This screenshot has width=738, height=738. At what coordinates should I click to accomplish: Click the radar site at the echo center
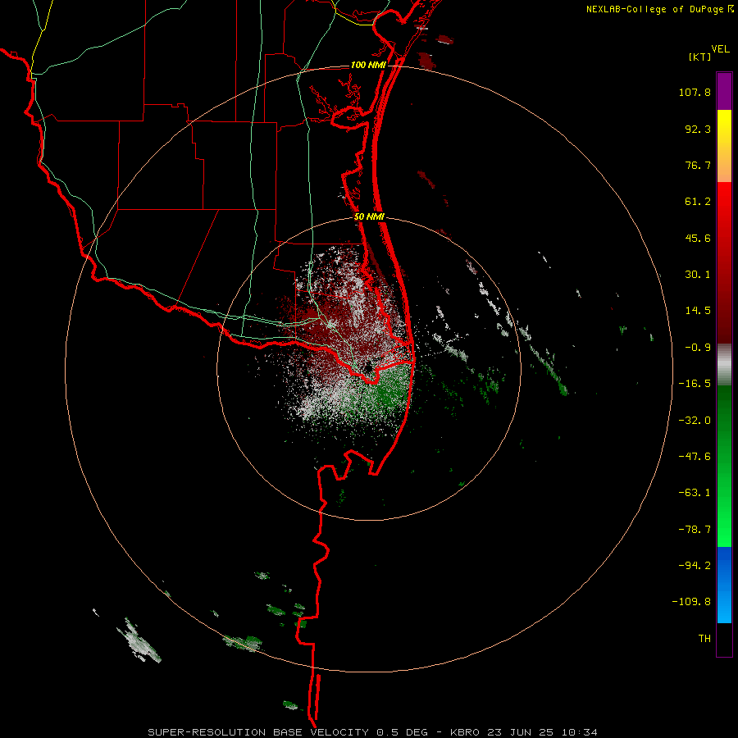(367, 367)
